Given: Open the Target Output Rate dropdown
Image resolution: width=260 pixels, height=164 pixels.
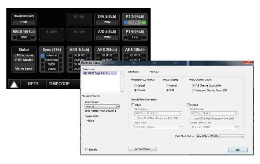Looking at the screenshot, I should (214, 127).
